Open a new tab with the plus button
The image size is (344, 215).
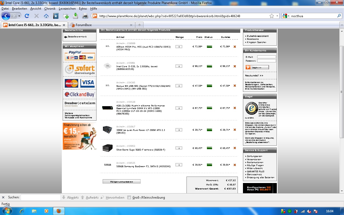pyautogui.click(x=139, y=25)
